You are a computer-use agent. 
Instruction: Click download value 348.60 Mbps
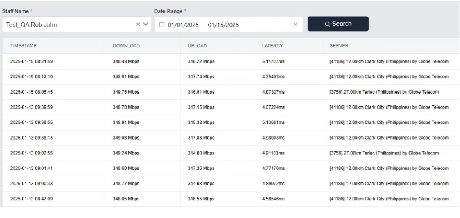pos(126,168)
